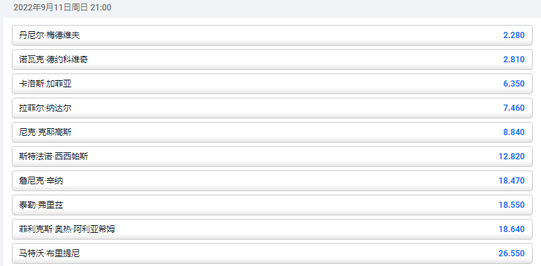
Task: Select the 菲利克斯·奥热·阿利亚希姆 row
Action: [272, 229]
